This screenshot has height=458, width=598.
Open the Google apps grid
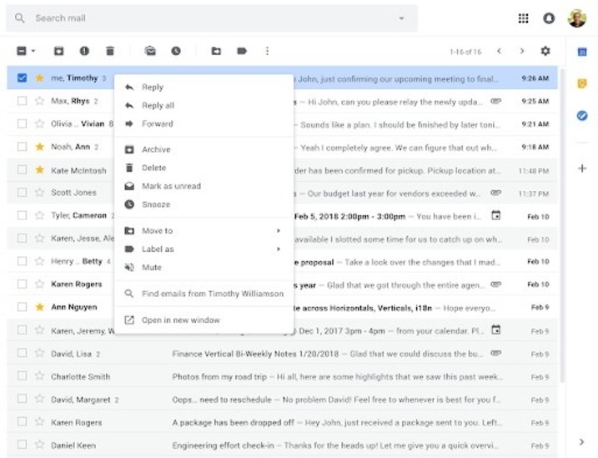click(x=523, y=18)
